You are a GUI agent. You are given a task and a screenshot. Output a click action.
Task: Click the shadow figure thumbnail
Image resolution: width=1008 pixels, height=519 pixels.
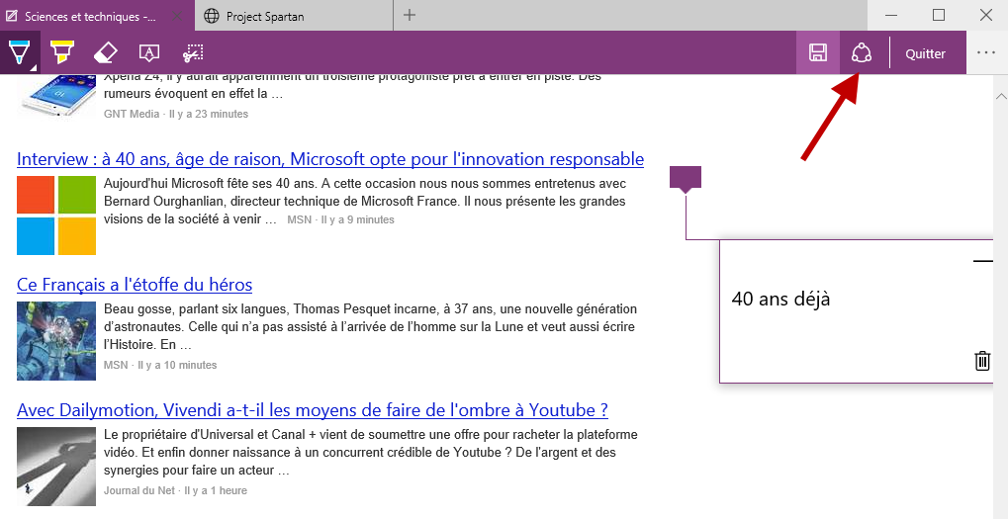56,467
